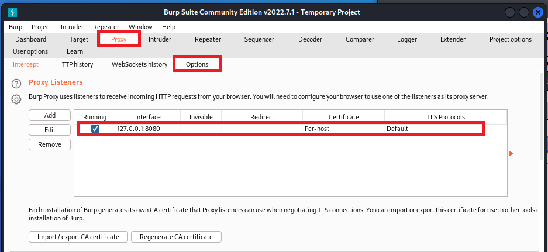Switch to the Comparer tab
Viewport: 548px width, 252px height.
click(360, 39)
